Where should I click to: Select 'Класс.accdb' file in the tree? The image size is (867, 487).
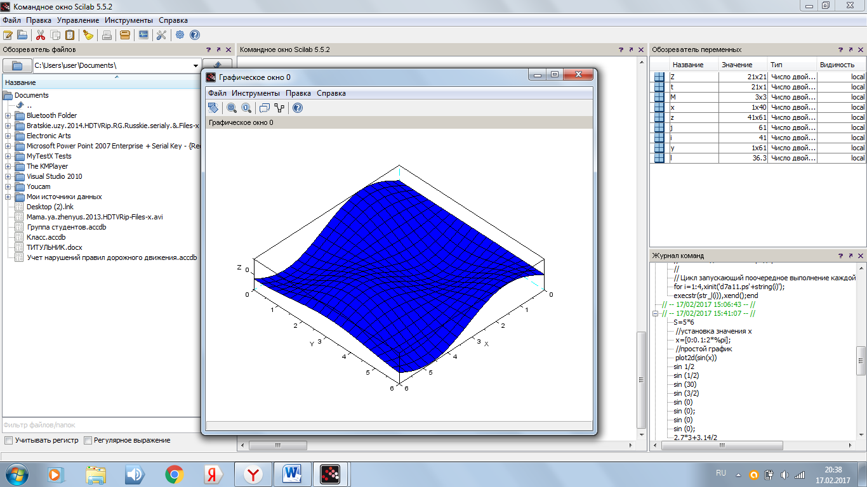[46, 237]
